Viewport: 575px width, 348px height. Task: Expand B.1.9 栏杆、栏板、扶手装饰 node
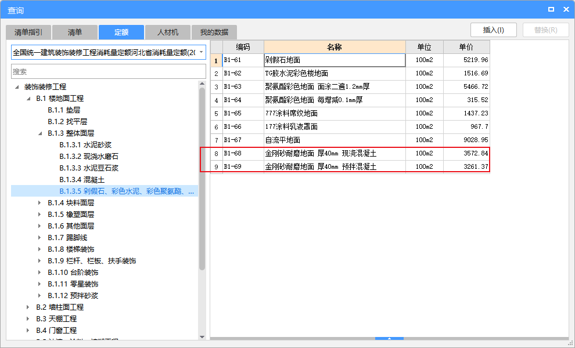39,261
